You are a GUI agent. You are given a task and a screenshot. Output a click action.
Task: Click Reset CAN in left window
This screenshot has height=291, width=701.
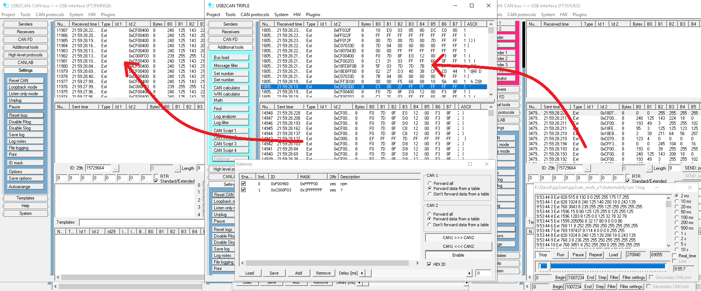point(25,81)
